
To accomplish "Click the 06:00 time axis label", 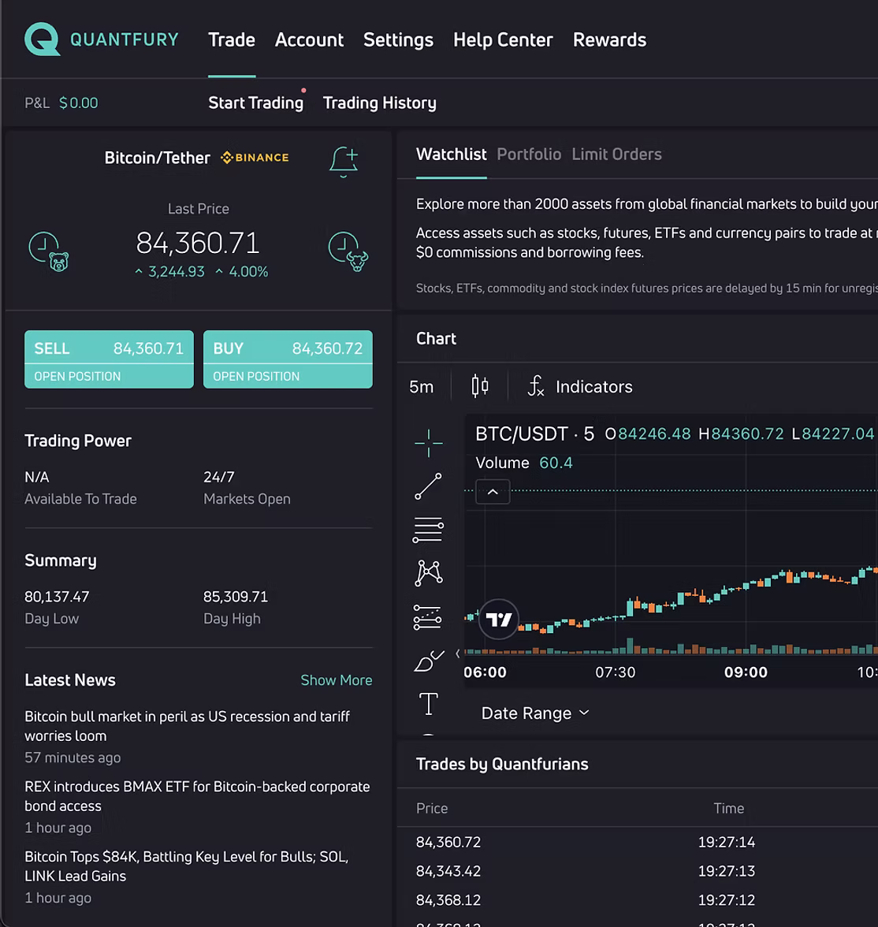I will [x=485, y=672].
